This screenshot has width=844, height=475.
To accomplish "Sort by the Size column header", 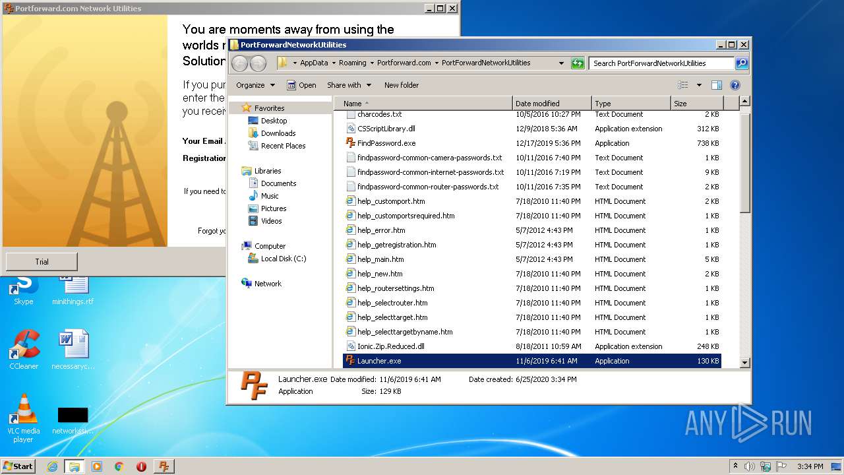I will tap(697, 104).
